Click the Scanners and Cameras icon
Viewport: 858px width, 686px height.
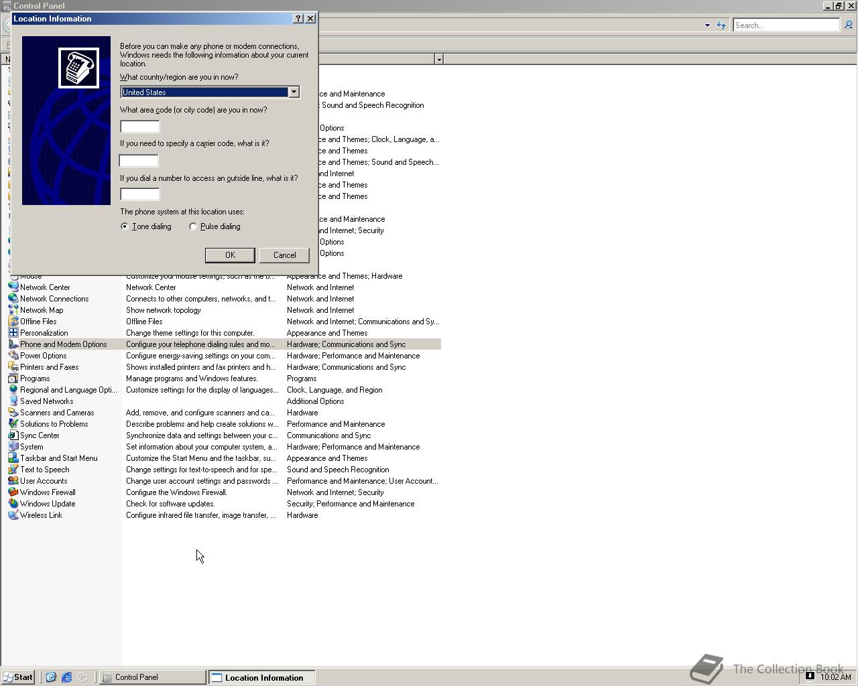13,413
